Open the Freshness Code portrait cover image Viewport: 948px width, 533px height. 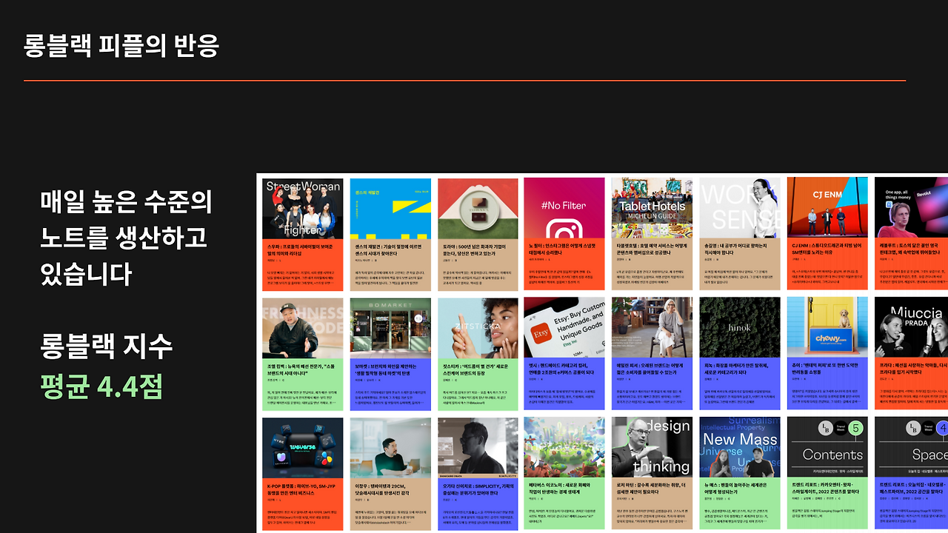[x=303, y=328]
